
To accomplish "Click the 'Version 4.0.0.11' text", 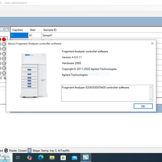I will (72, 57).
